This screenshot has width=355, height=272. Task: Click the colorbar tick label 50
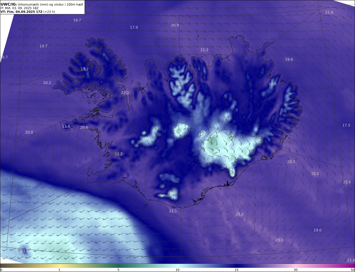click(x=353, y=270)
